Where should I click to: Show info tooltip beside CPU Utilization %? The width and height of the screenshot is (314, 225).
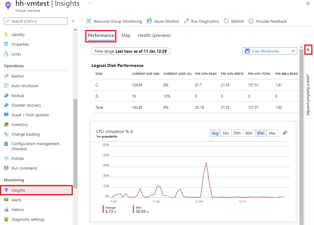click(x=131, y=132)
